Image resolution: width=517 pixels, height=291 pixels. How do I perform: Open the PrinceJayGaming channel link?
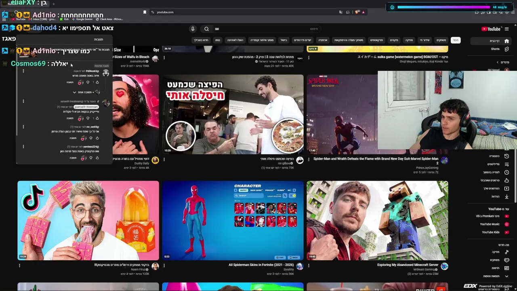[x=427, y=168]
